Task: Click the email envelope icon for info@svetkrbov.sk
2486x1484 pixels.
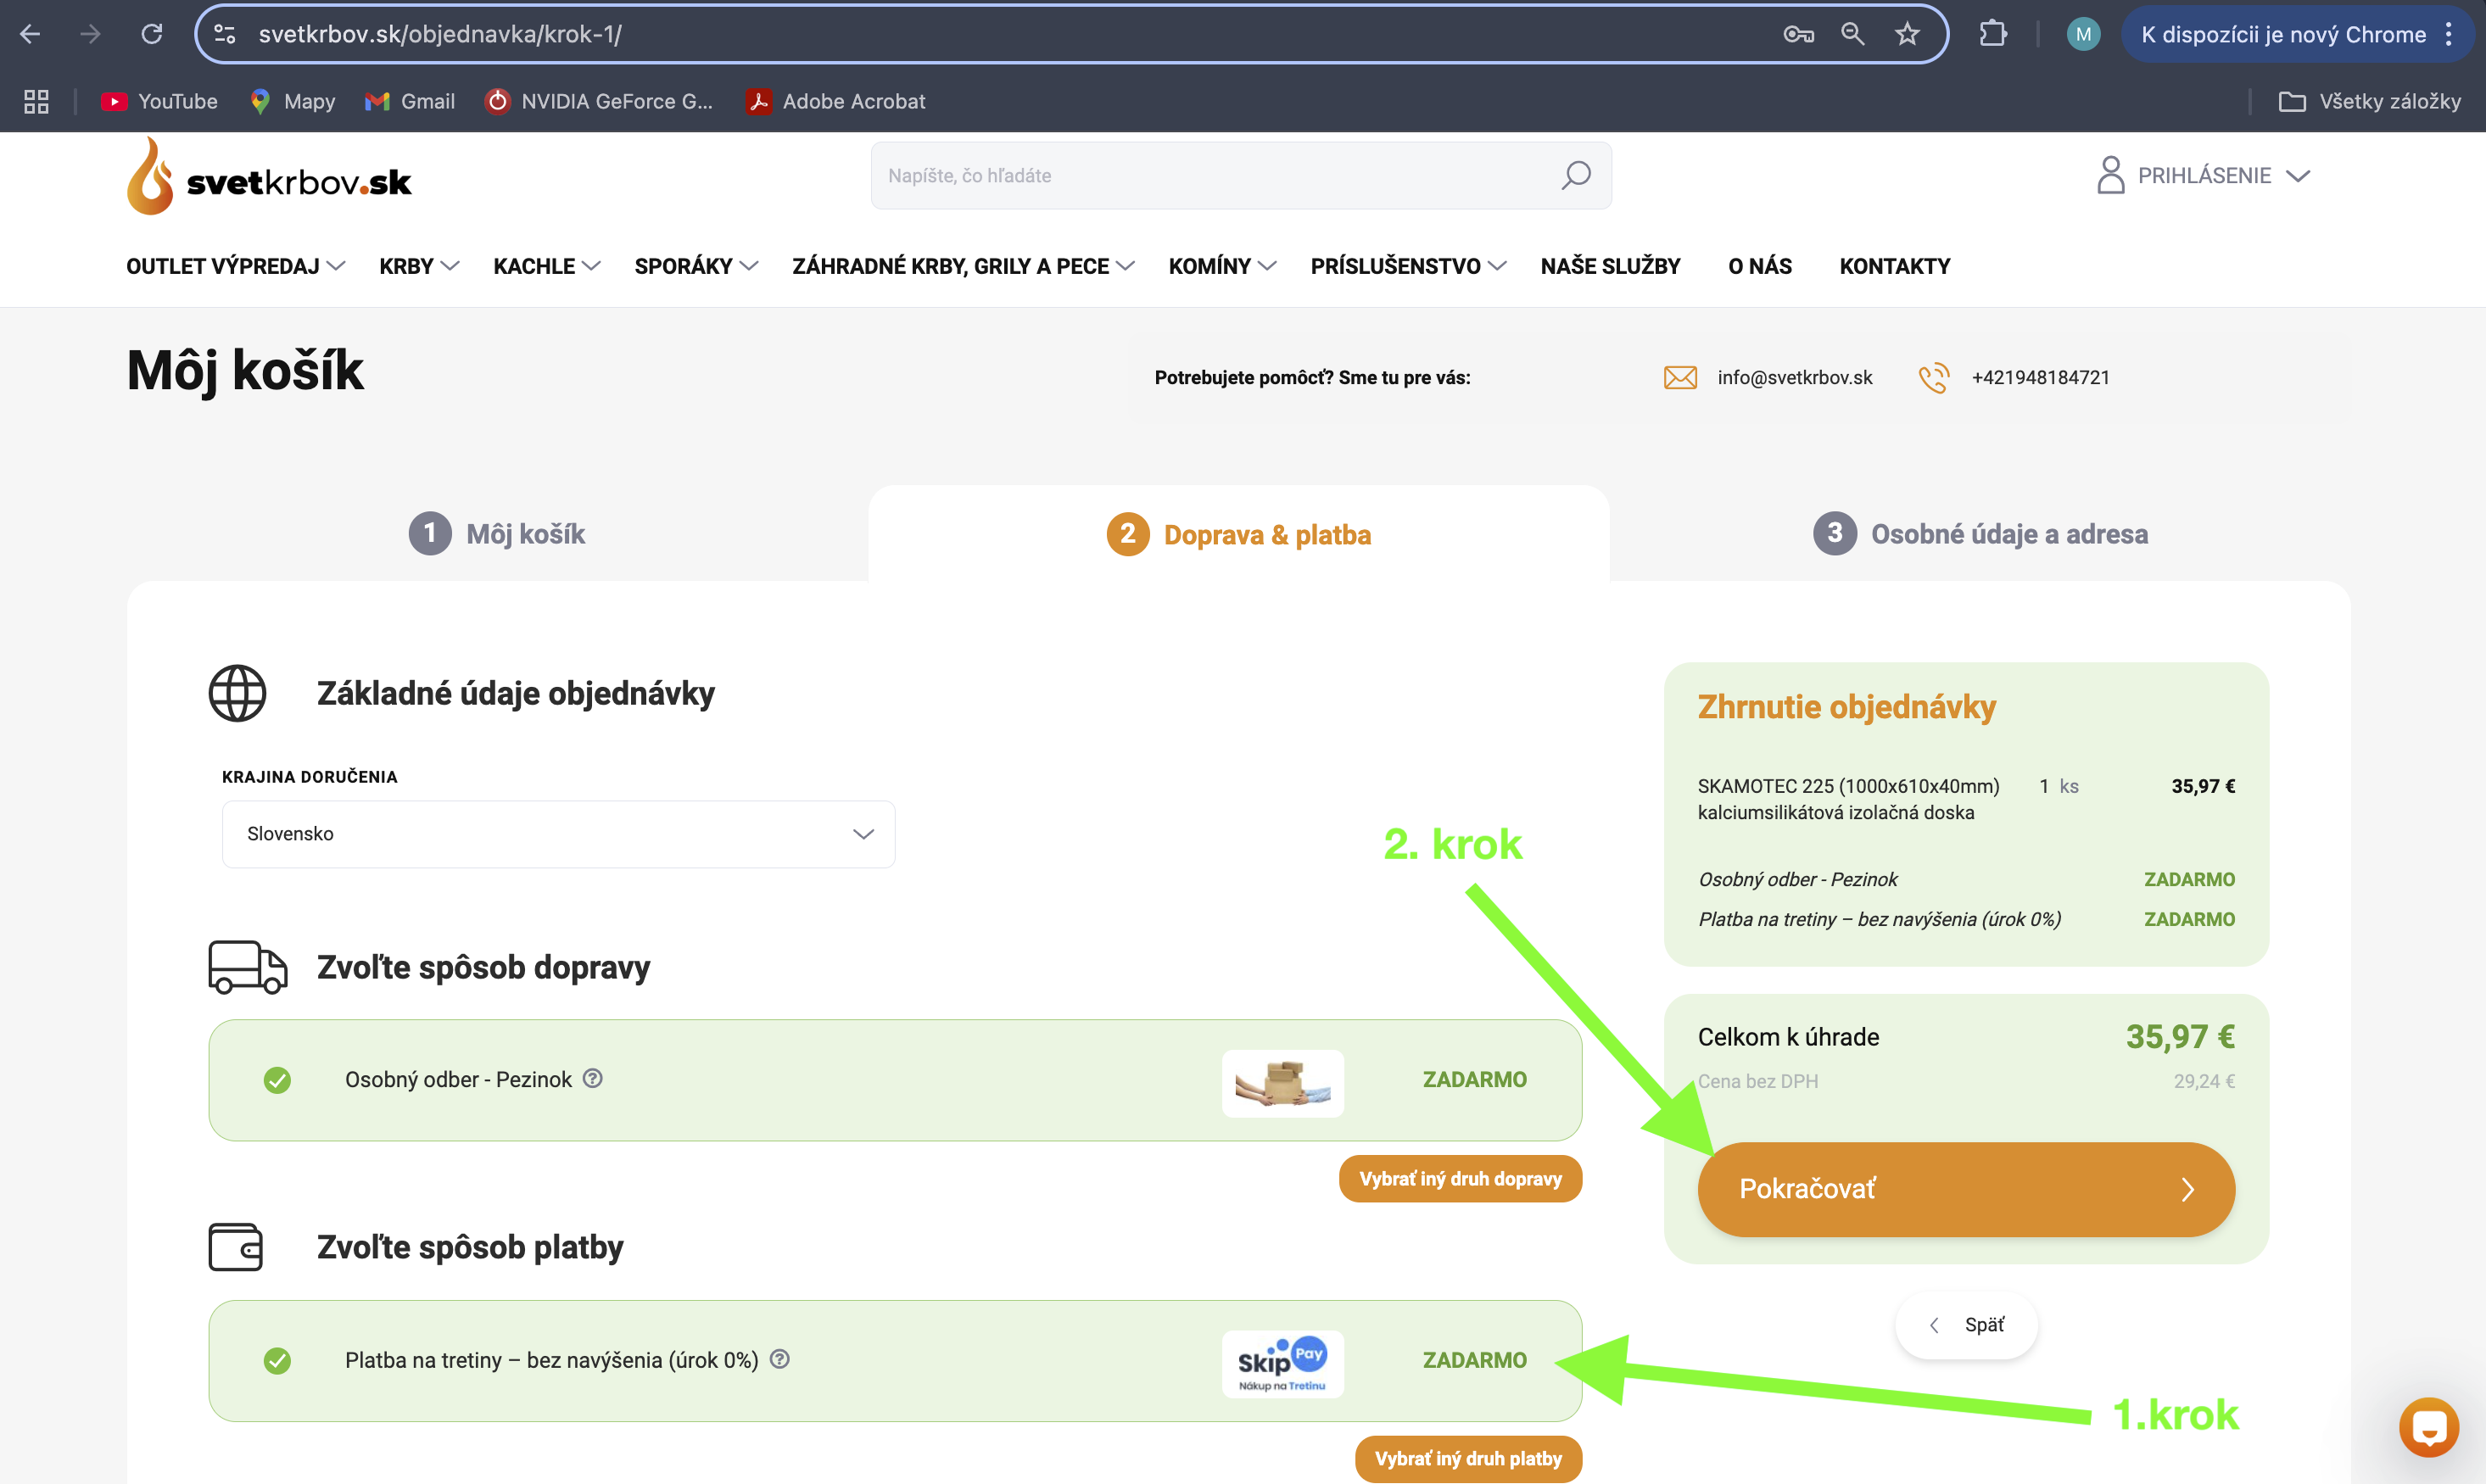Action: (1680, 378)
